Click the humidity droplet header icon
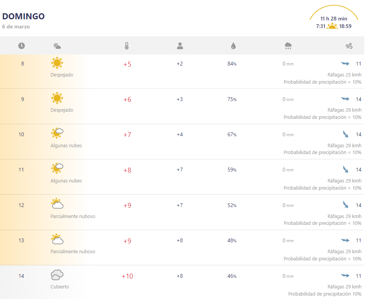 coord(233,46)
